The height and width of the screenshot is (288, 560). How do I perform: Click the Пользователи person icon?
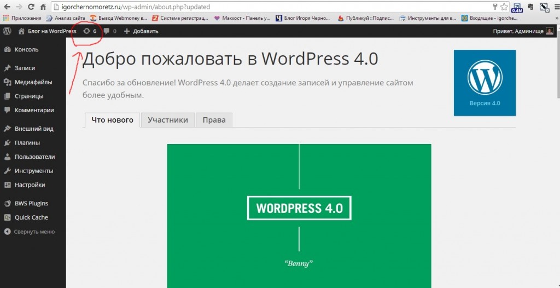pyautogui.click(x=7, y=157)
